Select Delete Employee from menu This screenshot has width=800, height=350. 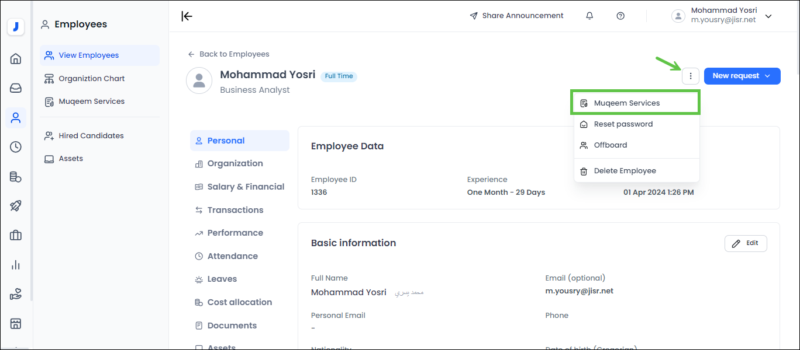click(625, 171)
